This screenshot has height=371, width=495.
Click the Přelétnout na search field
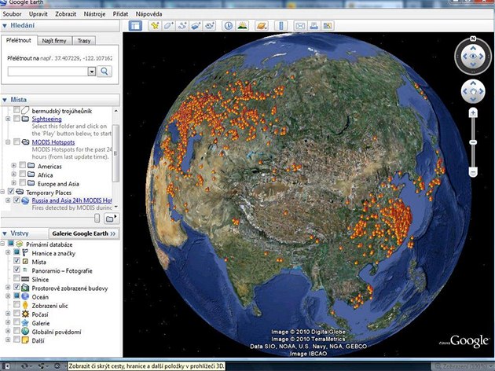pyautogui.click(x=48, y=72)
